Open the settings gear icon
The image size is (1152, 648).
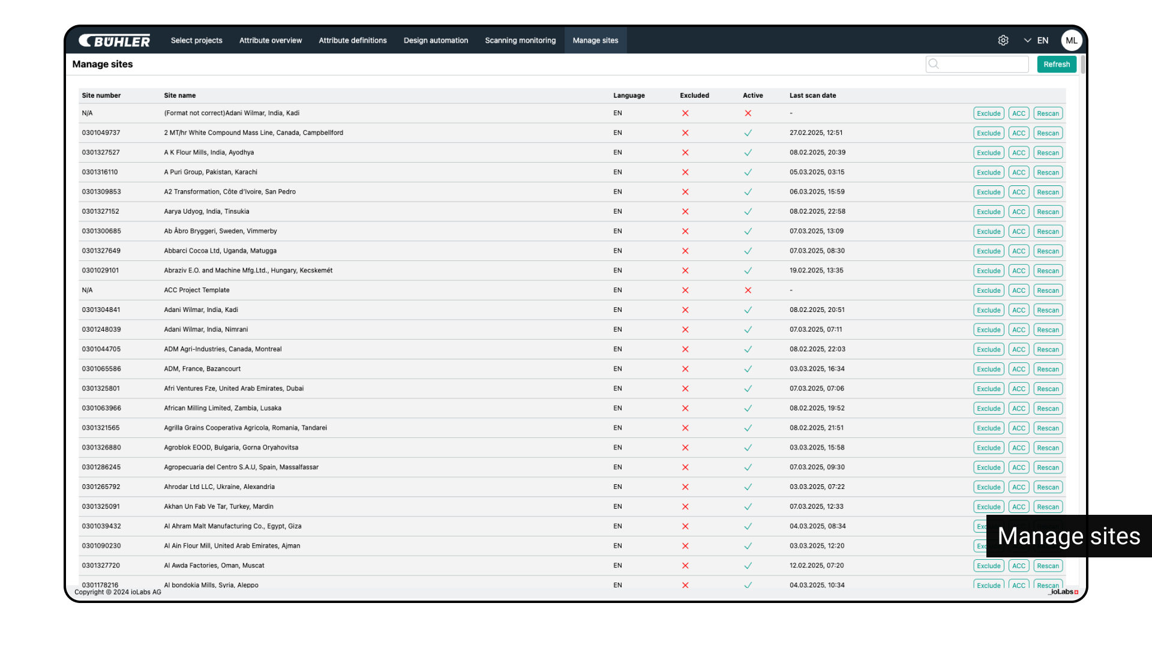point(1003,40)
